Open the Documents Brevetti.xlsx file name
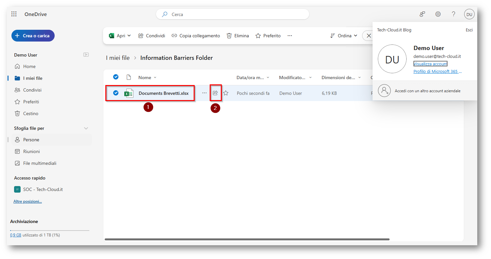Screen dimensions: 491x259 click(164, 93)
